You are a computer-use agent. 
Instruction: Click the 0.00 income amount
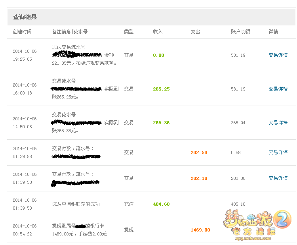(158, 55)
